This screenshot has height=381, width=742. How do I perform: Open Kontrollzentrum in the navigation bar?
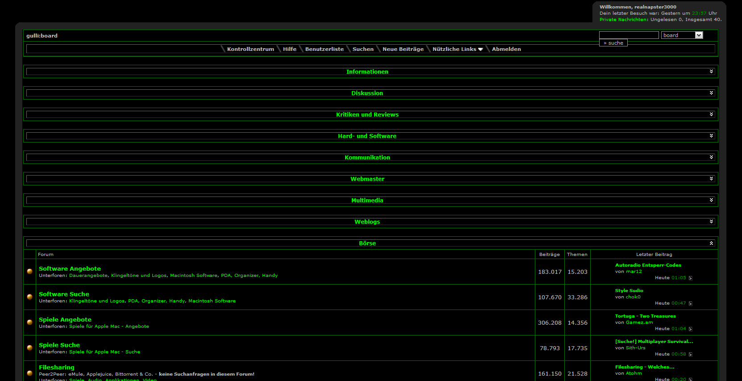coord(250,49)
